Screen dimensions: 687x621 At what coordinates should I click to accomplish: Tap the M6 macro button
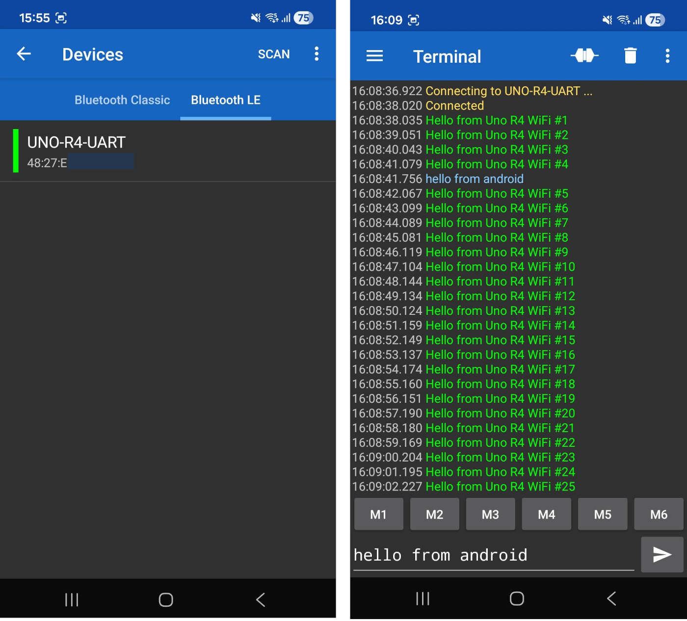click(x=658, y=515)
